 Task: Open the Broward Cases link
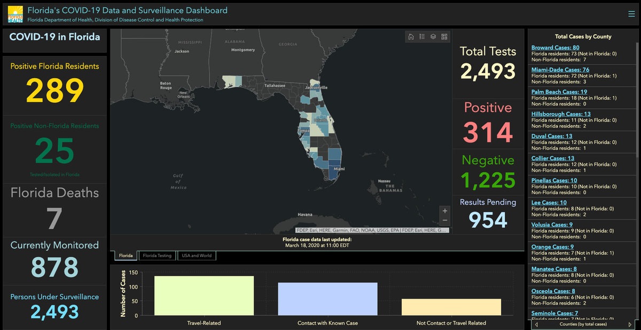555,48
